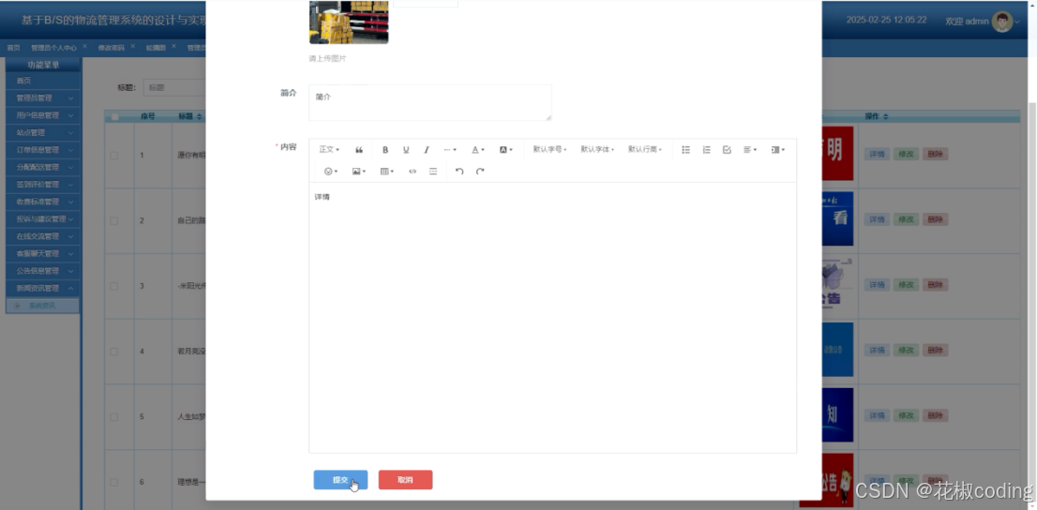1037x510 pixels.
Task: Click the uploaded warehouse image thumbnail
Action: [x=349, y=22]
